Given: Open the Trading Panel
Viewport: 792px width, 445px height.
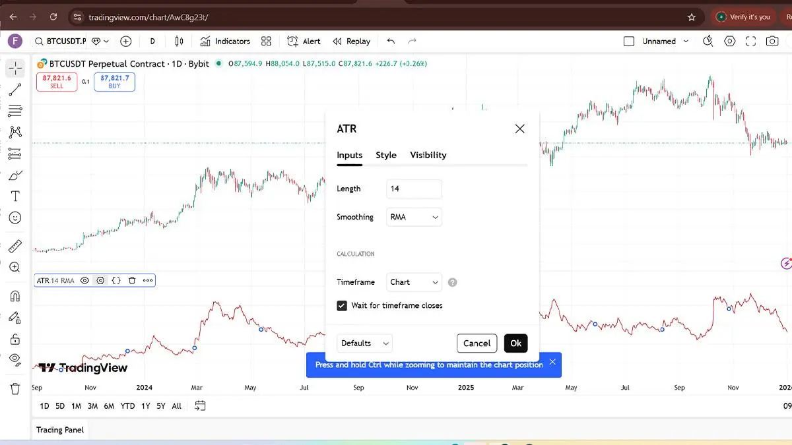Looking at the screenshot, I should (x=60, y=430).
